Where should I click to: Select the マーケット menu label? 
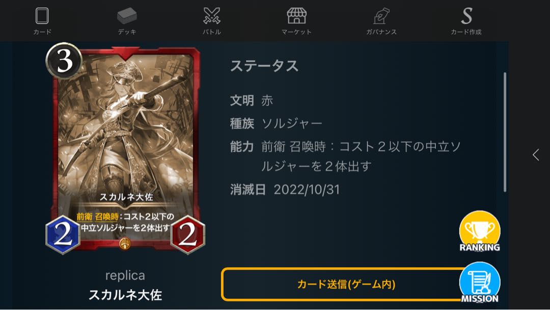(x=297, y=32)
